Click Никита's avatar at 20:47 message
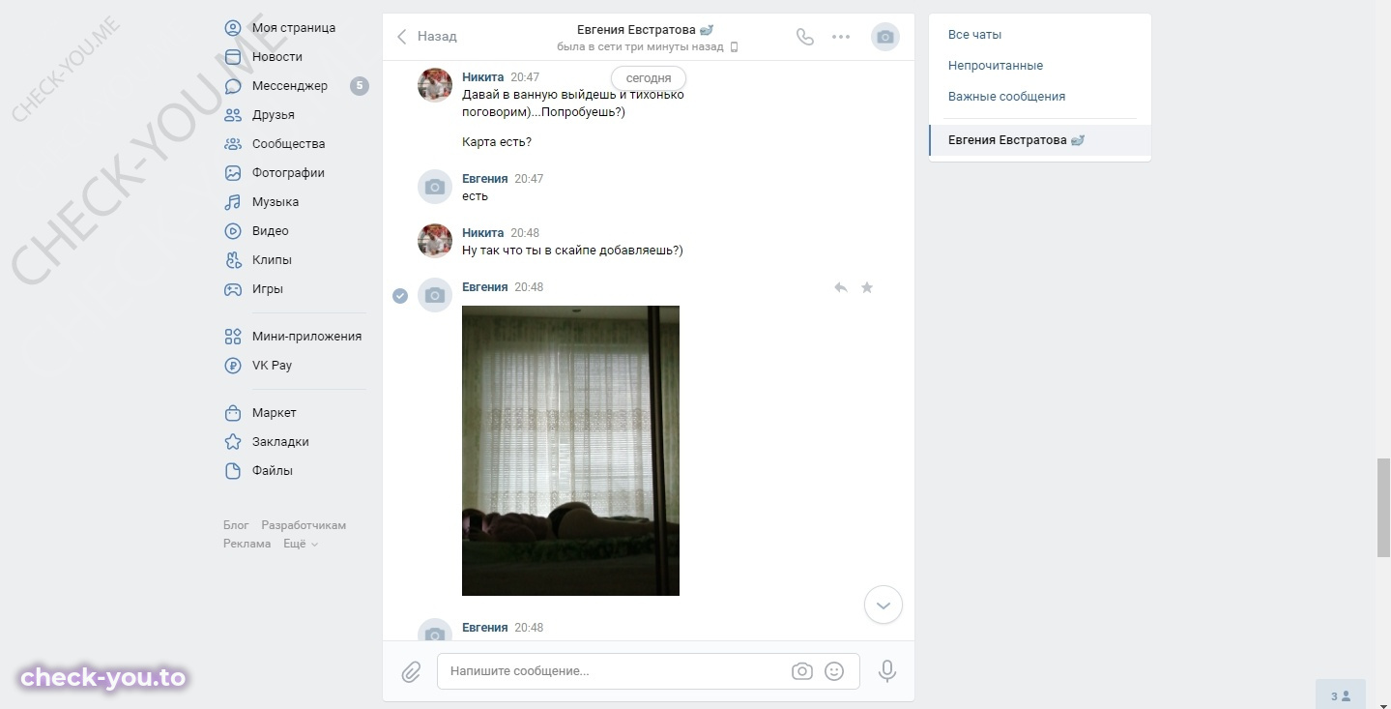 pyautogui.click(x=435, y=85)
